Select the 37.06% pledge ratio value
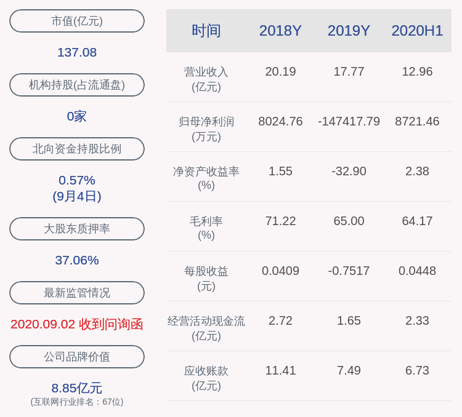This screenshot has width=462, height=417. [77, 260]
